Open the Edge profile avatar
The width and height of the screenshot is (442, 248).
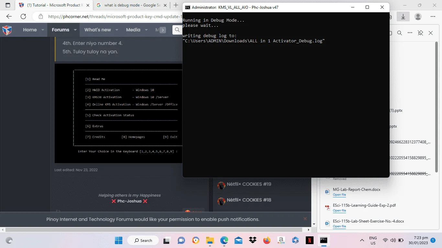pyautogui.click(x=418, y=16)
